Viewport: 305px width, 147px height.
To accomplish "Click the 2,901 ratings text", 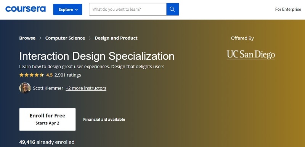I will coord(68,75).
